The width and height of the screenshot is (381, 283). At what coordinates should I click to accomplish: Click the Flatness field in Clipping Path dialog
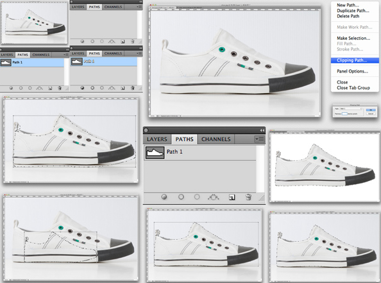click(344, 114)
